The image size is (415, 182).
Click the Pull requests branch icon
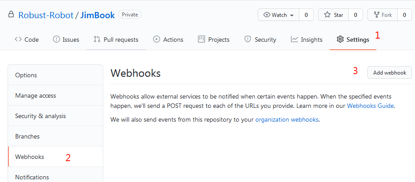[x=97, y=40]
